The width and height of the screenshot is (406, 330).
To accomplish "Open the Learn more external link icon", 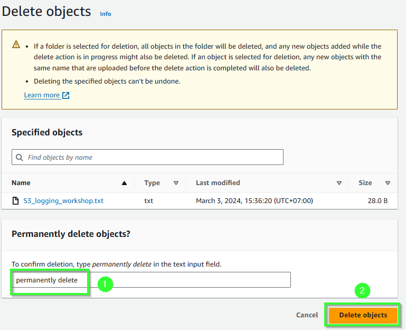I will point(66,96).
